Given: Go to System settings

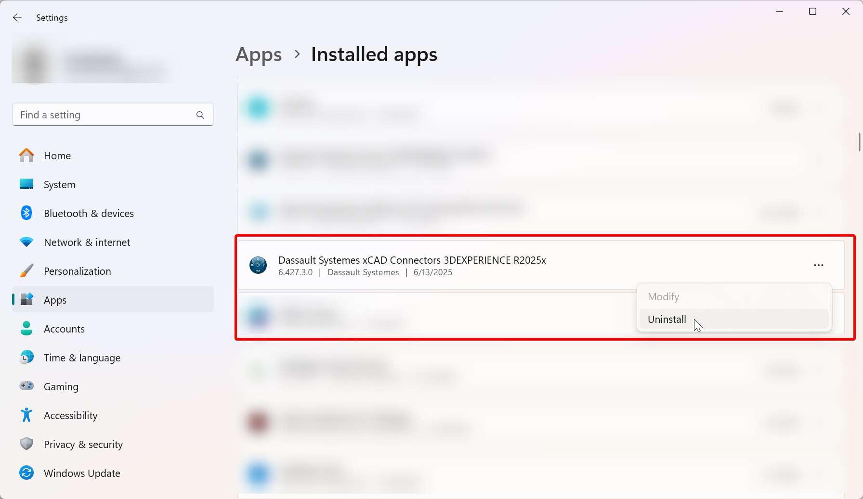Looking at the screenshot, I should coord(113,184).
